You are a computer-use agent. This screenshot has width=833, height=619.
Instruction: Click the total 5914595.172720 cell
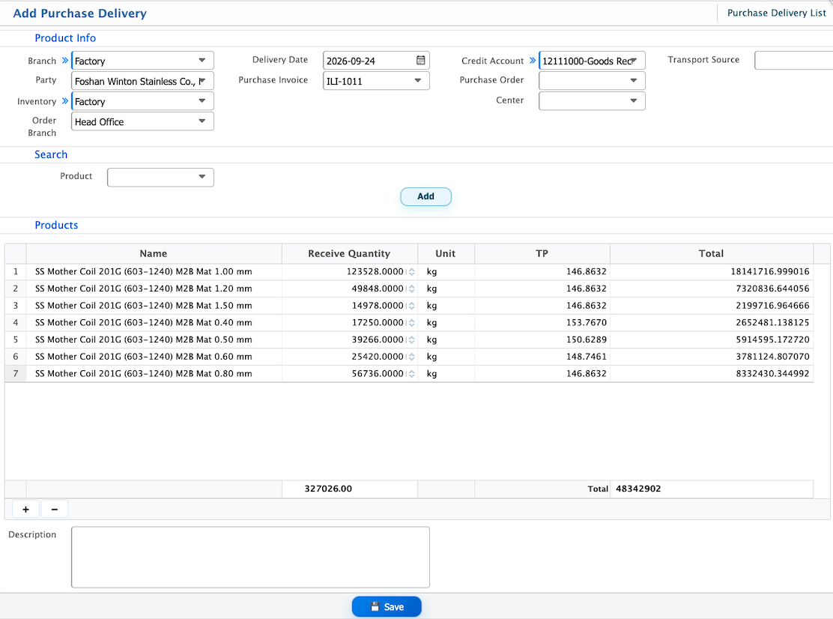712,339
